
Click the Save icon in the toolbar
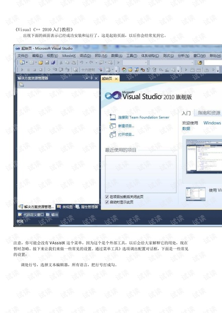(x=47, y=63)
